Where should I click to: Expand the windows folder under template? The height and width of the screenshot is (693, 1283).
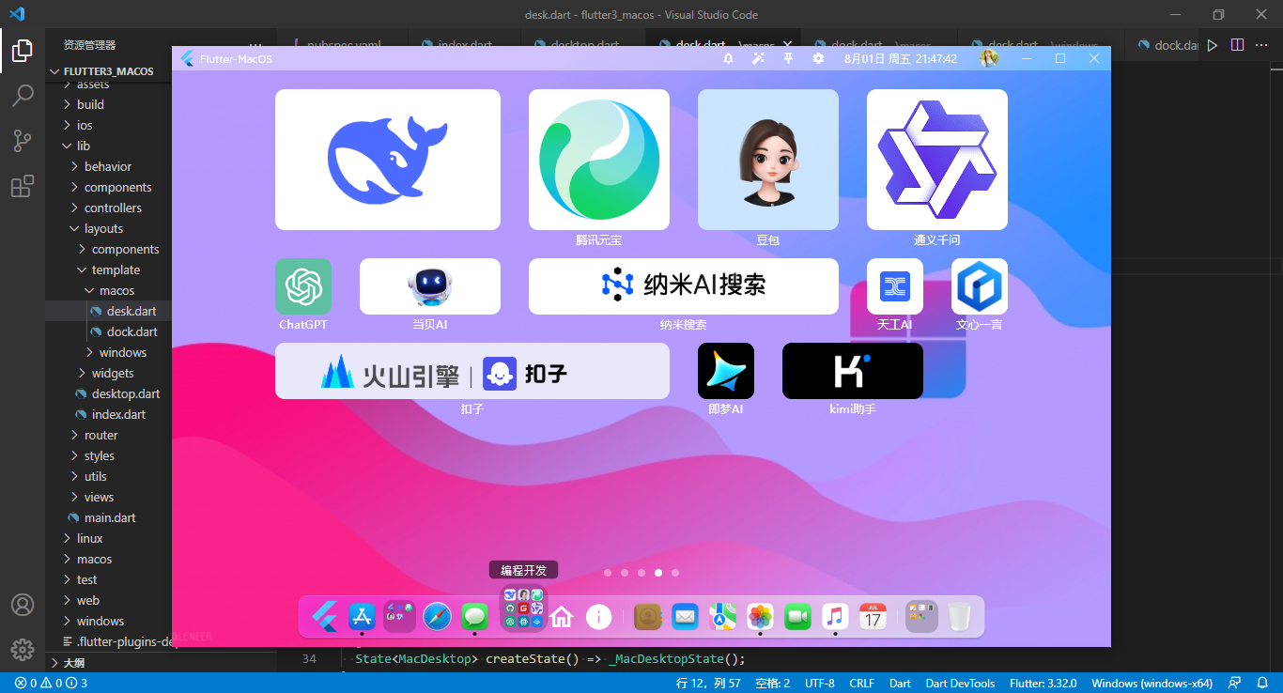tap(123, 352)
